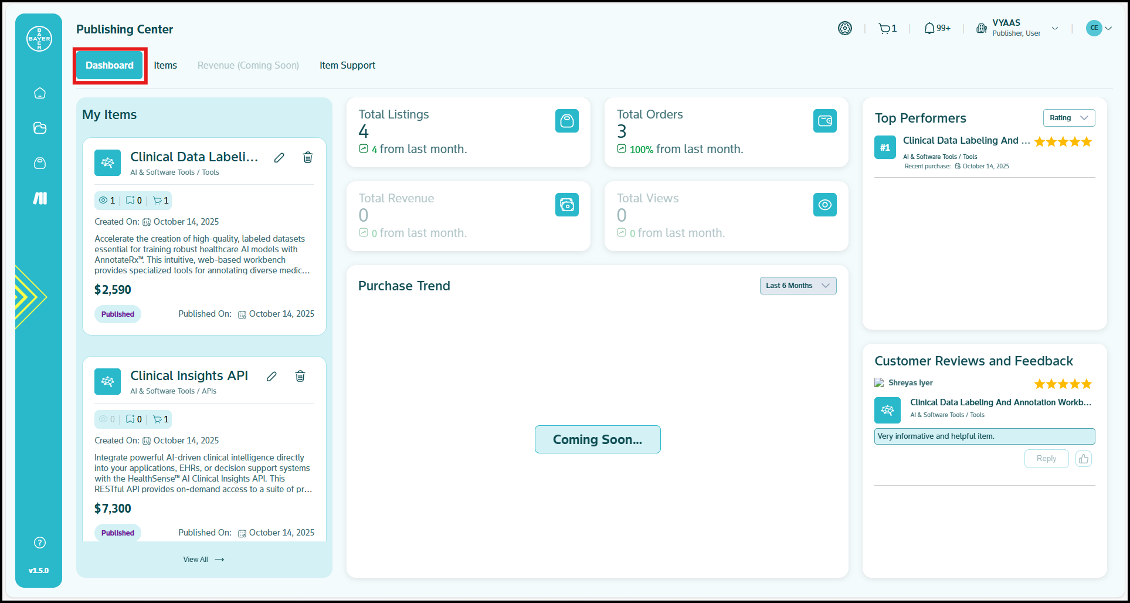Open the Home icon in sidebar

point(40,93)
